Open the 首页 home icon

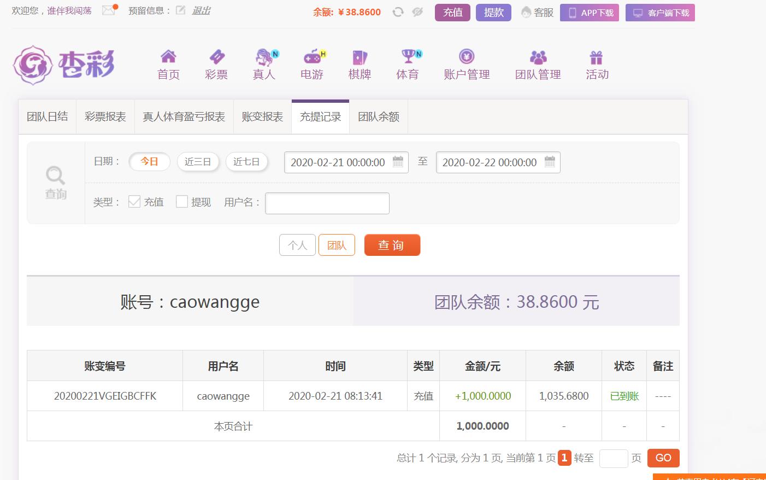coord(168,56)
